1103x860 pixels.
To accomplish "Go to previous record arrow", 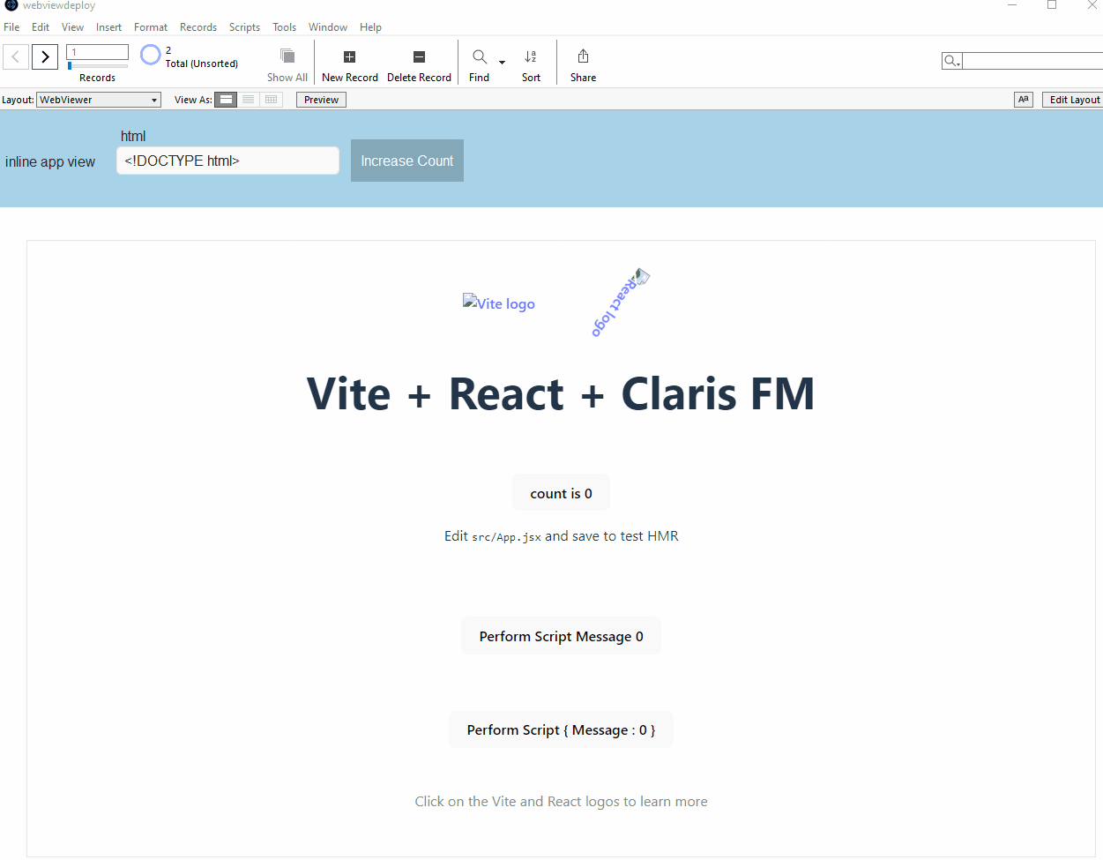I will click(16, 56).
